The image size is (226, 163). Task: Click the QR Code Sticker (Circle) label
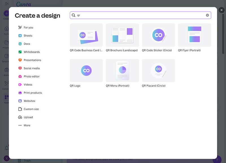[x=157, y=50]
